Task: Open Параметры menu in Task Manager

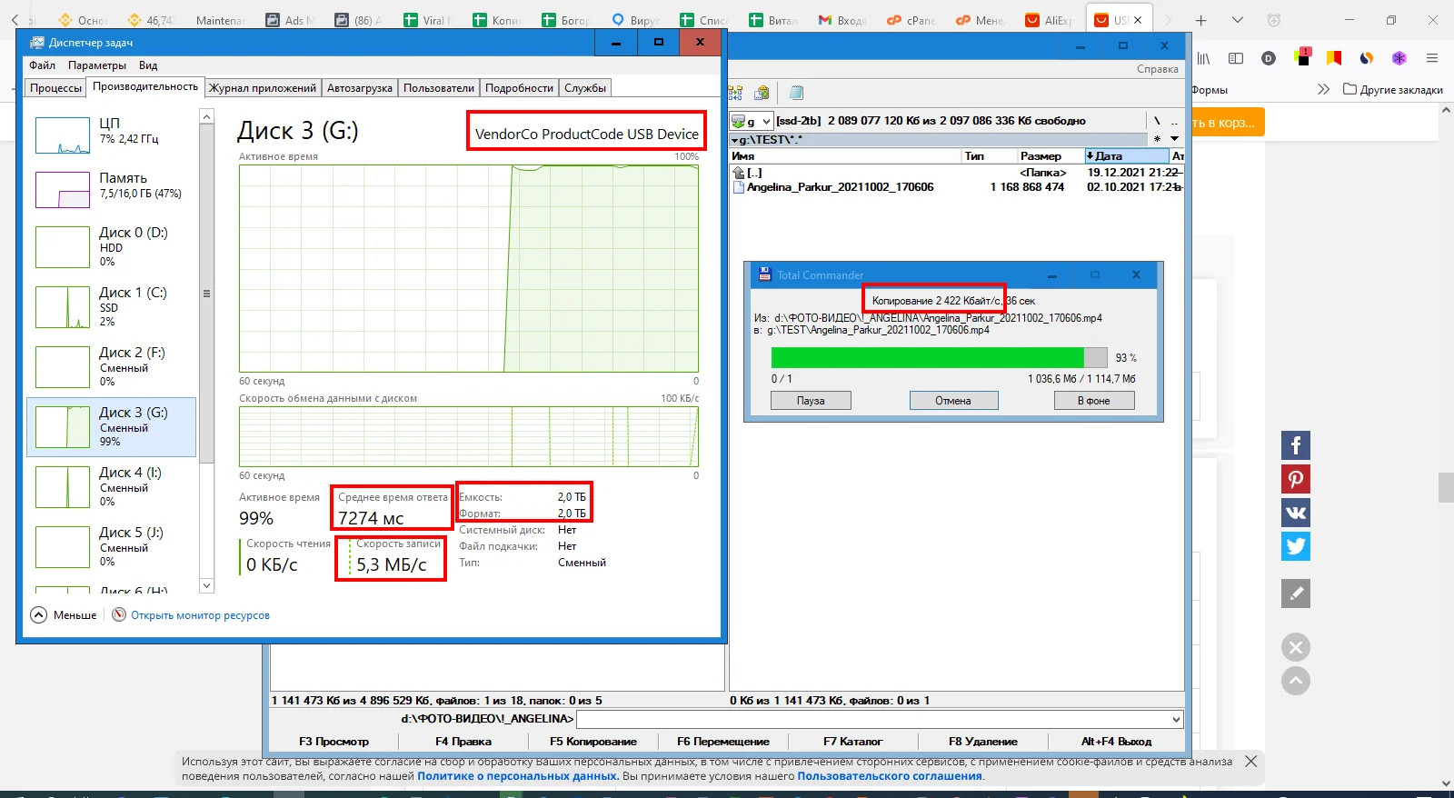Action: point(97,65)
